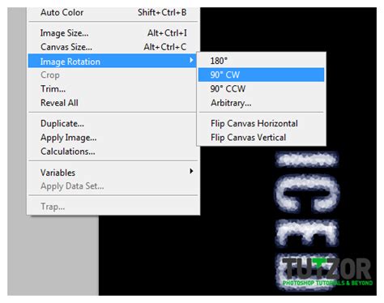Expand the Variables submenu arrow
Screen dimensions: 384x303
click(191, 171)
